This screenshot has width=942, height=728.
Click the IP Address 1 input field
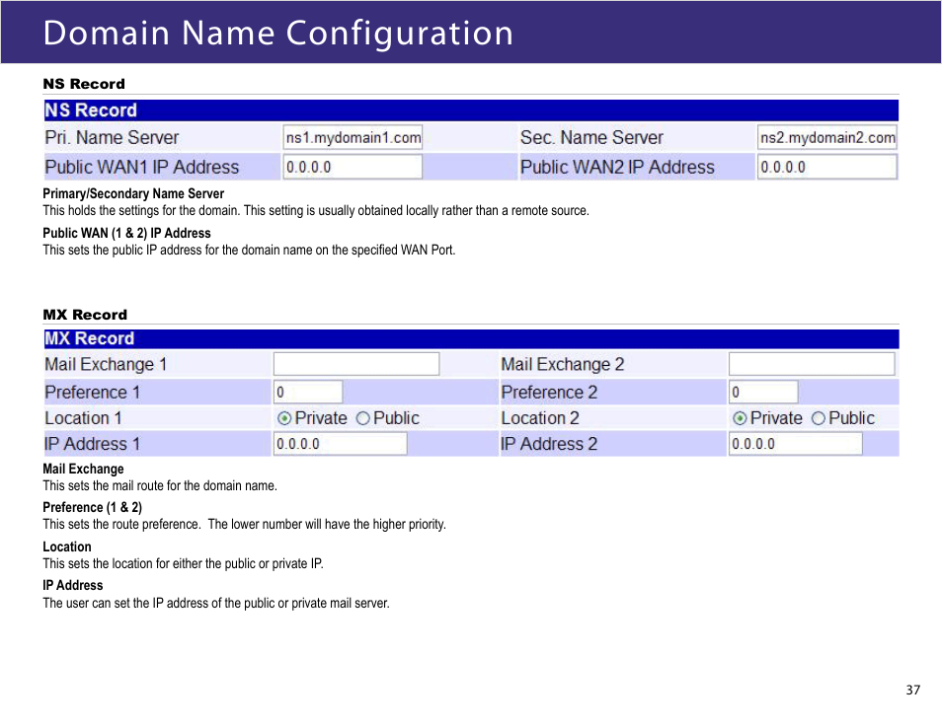tap(340, 444)
